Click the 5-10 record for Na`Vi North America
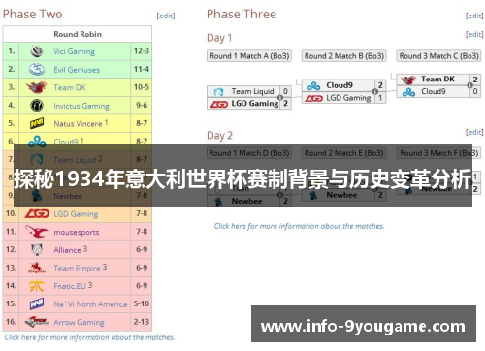The height and width of the screenshot is (351, 485). (142, 303)
